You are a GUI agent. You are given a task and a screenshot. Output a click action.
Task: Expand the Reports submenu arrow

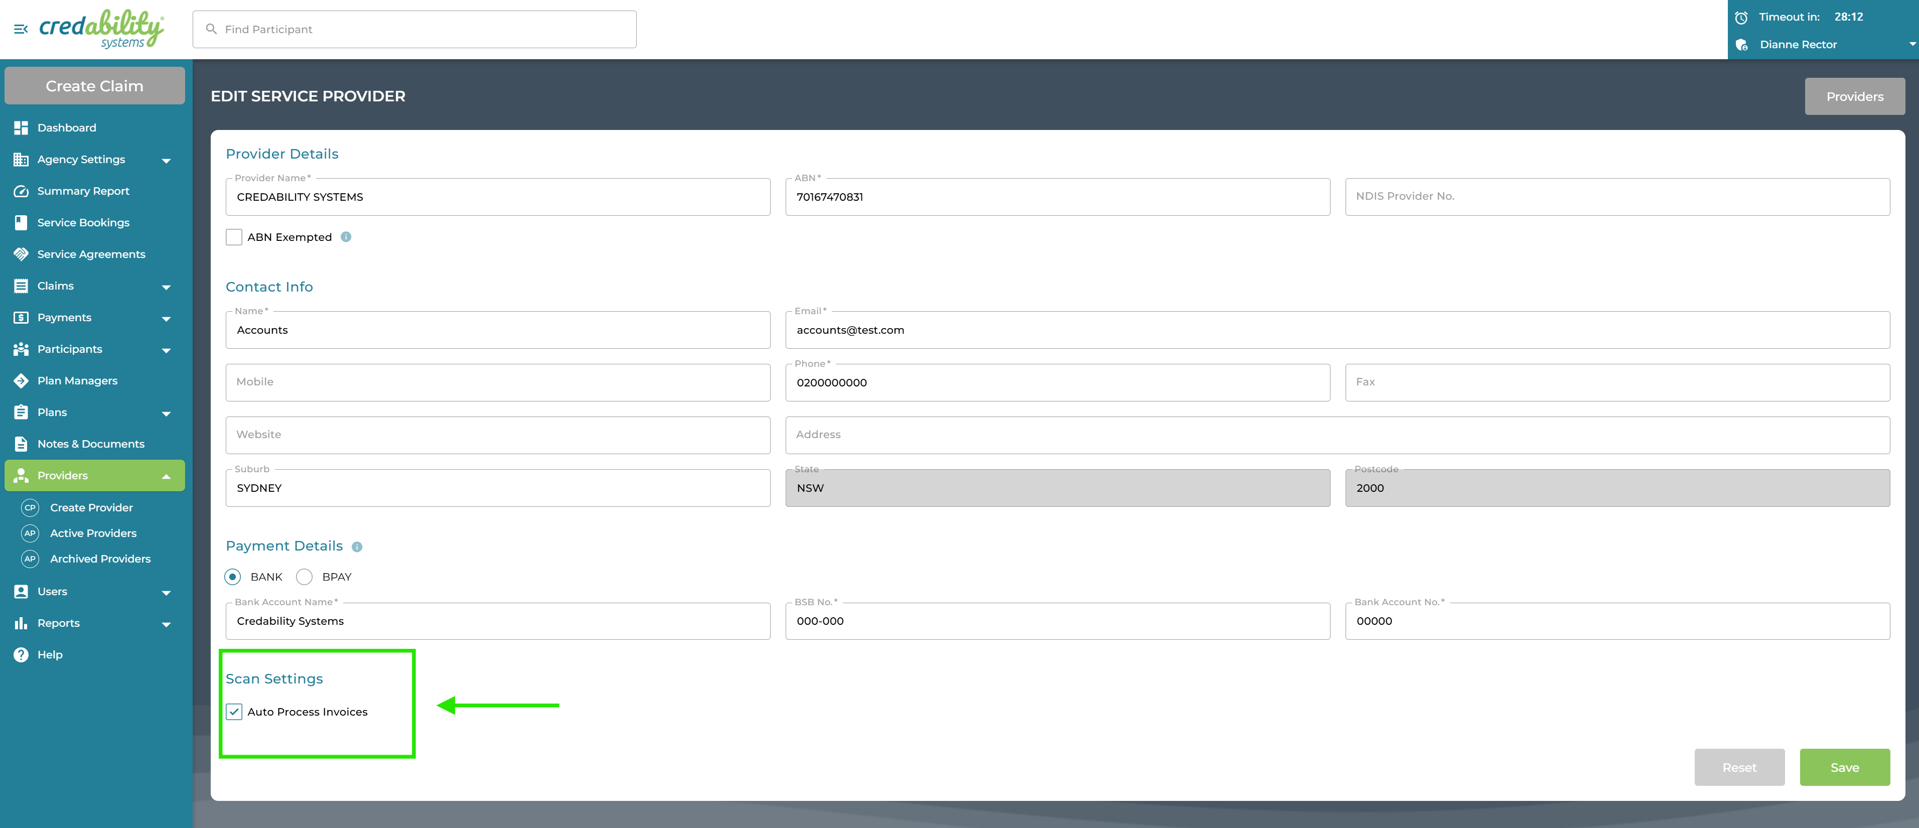166,625
